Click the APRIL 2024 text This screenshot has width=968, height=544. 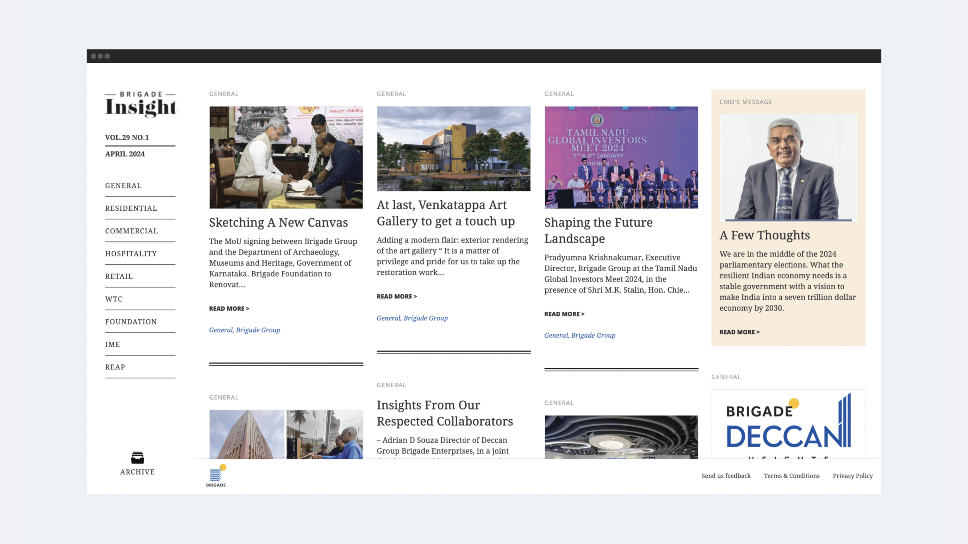coord(125,153)
